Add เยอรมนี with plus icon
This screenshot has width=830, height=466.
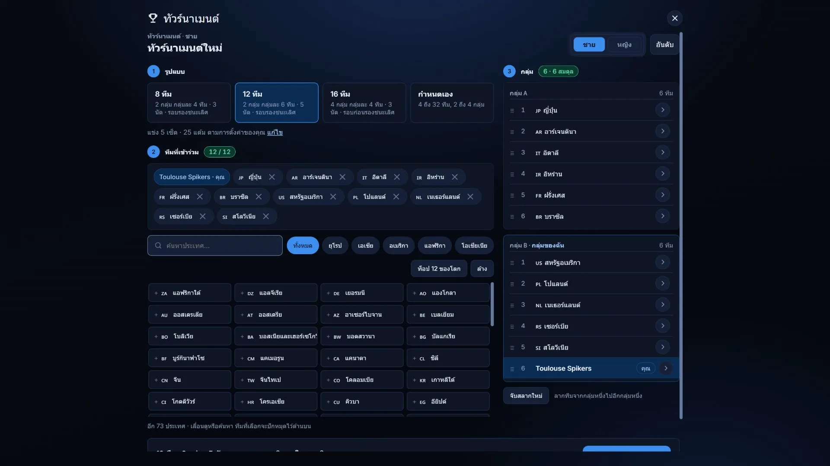tap(362, 293)
